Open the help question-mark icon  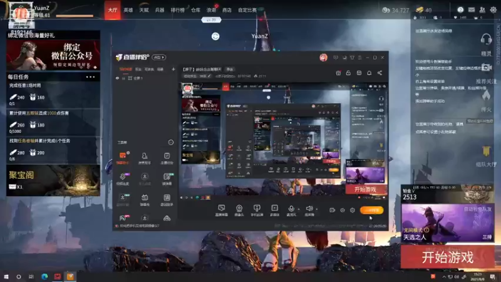pyautogui.click(x=460, y=10)
